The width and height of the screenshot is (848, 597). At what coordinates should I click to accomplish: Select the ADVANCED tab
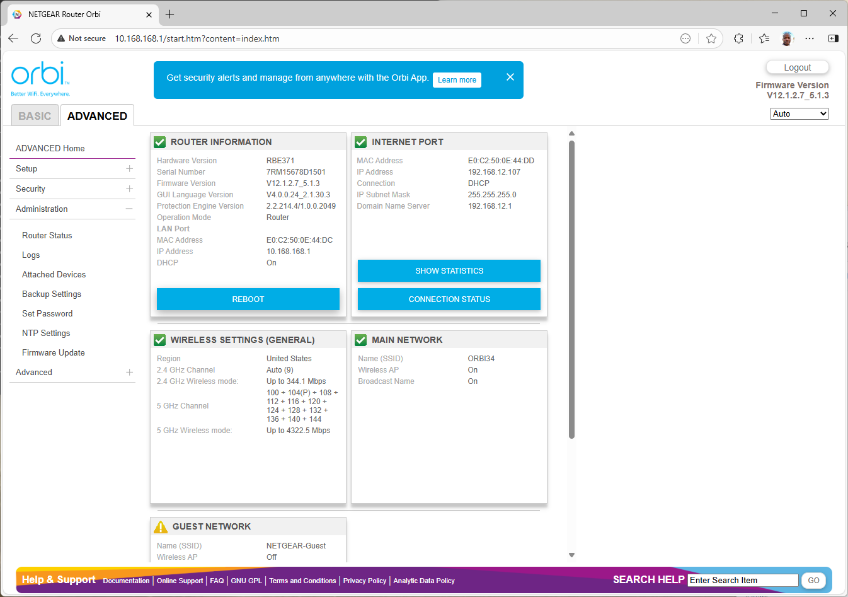[97, 115]
